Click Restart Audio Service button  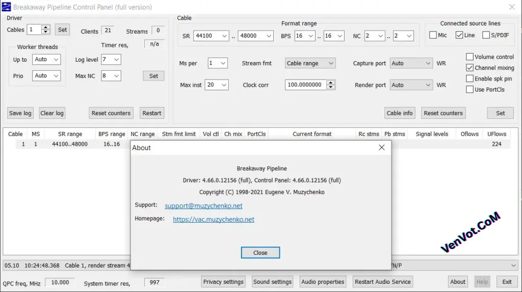coord(382,282)
